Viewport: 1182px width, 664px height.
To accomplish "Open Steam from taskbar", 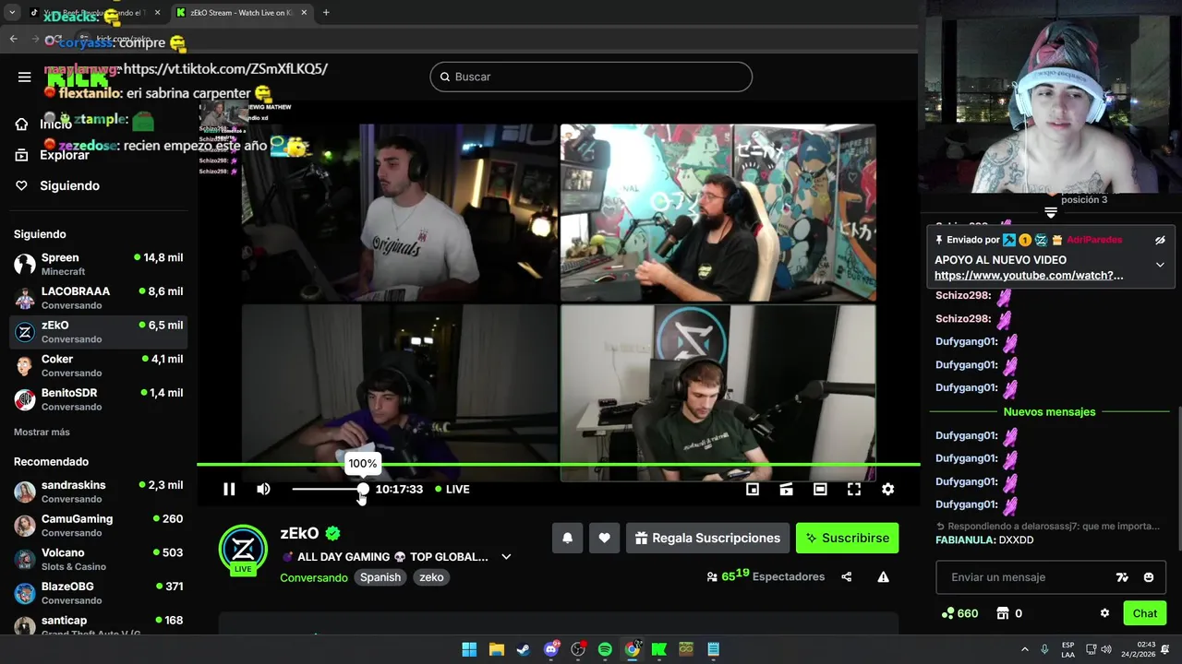I will [524, 649].
